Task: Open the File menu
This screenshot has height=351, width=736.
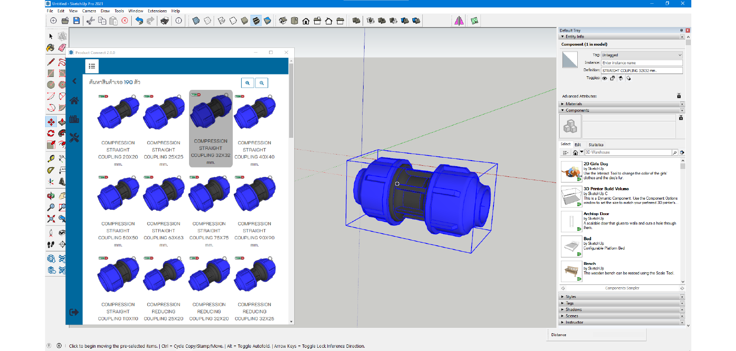Action: pos(50,11)
